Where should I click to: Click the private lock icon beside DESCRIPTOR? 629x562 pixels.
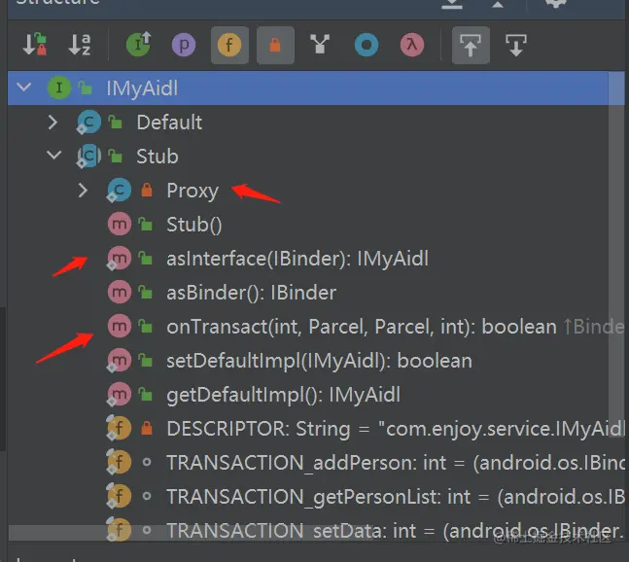[x=147, y=429]
